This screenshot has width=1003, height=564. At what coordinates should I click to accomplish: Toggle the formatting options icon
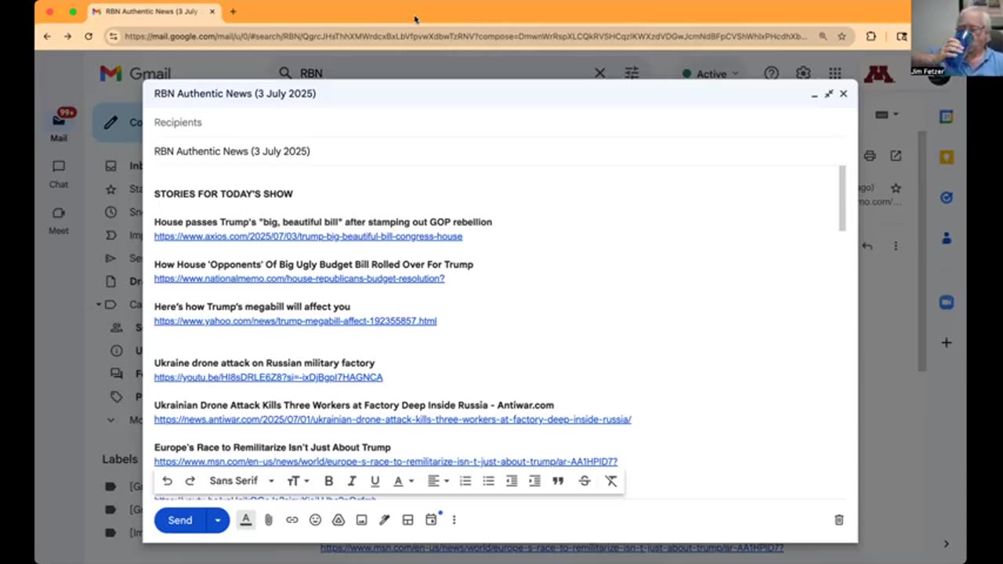[x=246, y=520]
